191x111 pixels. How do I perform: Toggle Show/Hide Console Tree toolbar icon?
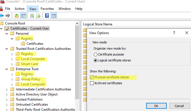(x=23, y=16)
